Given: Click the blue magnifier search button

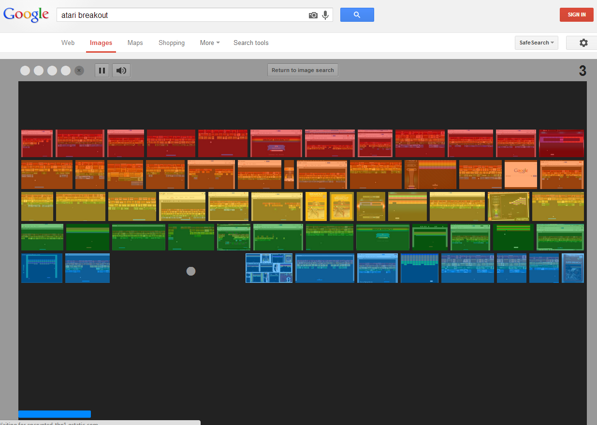Looking at the screenshot, I should click(x=357, y=15).
